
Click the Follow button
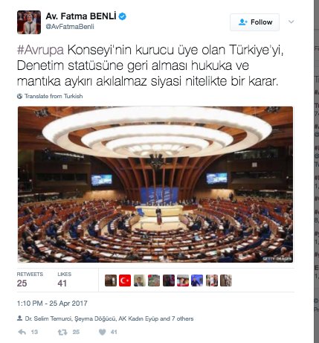[x=254, y=22]
